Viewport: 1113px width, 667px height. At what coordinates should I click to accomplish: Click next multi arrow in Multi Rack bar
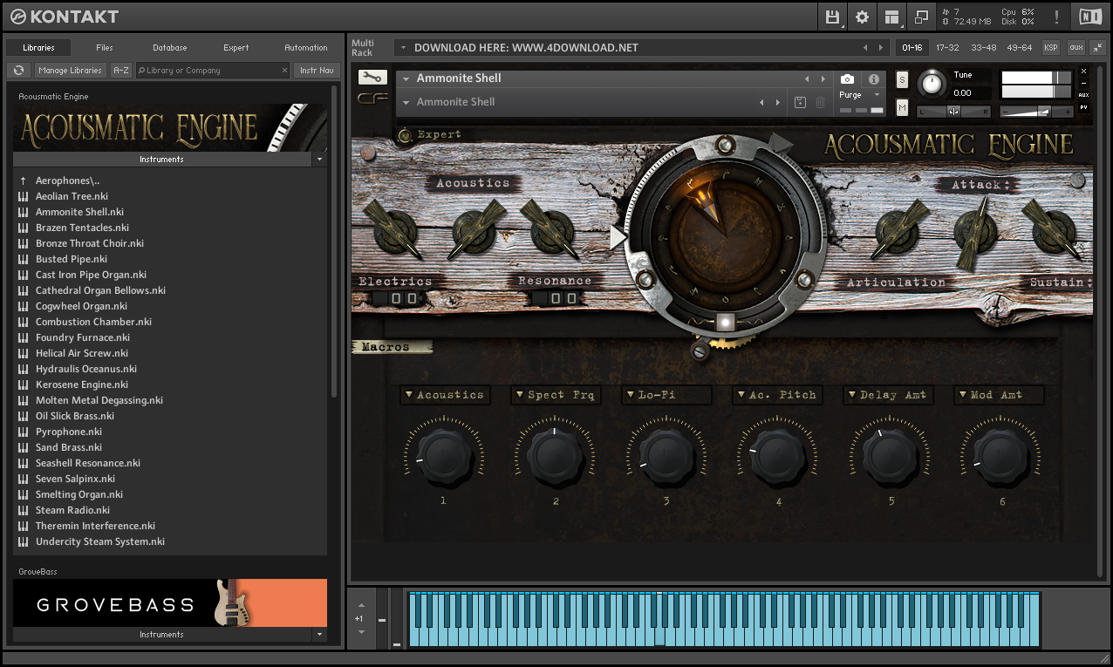[x=879, y=47]
